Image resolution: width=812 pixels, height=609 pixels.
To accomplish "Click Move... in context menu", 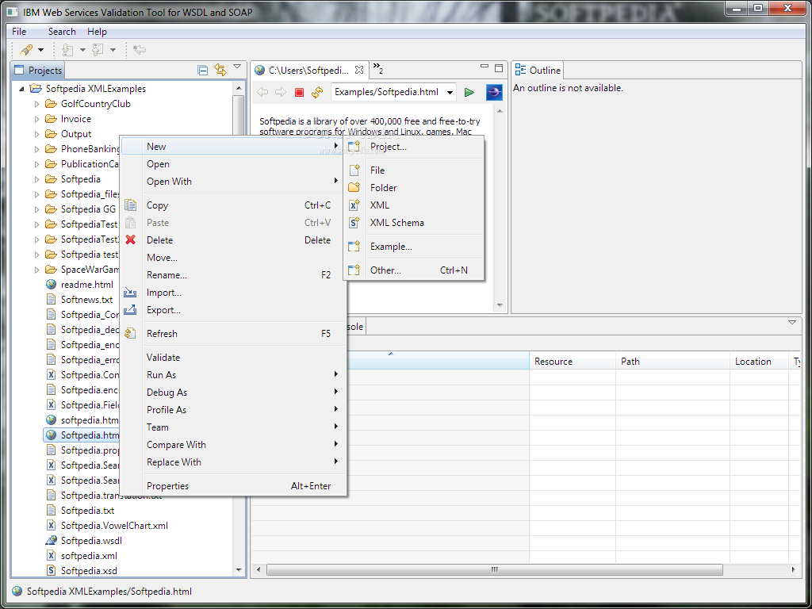I will tap(233, 258).
